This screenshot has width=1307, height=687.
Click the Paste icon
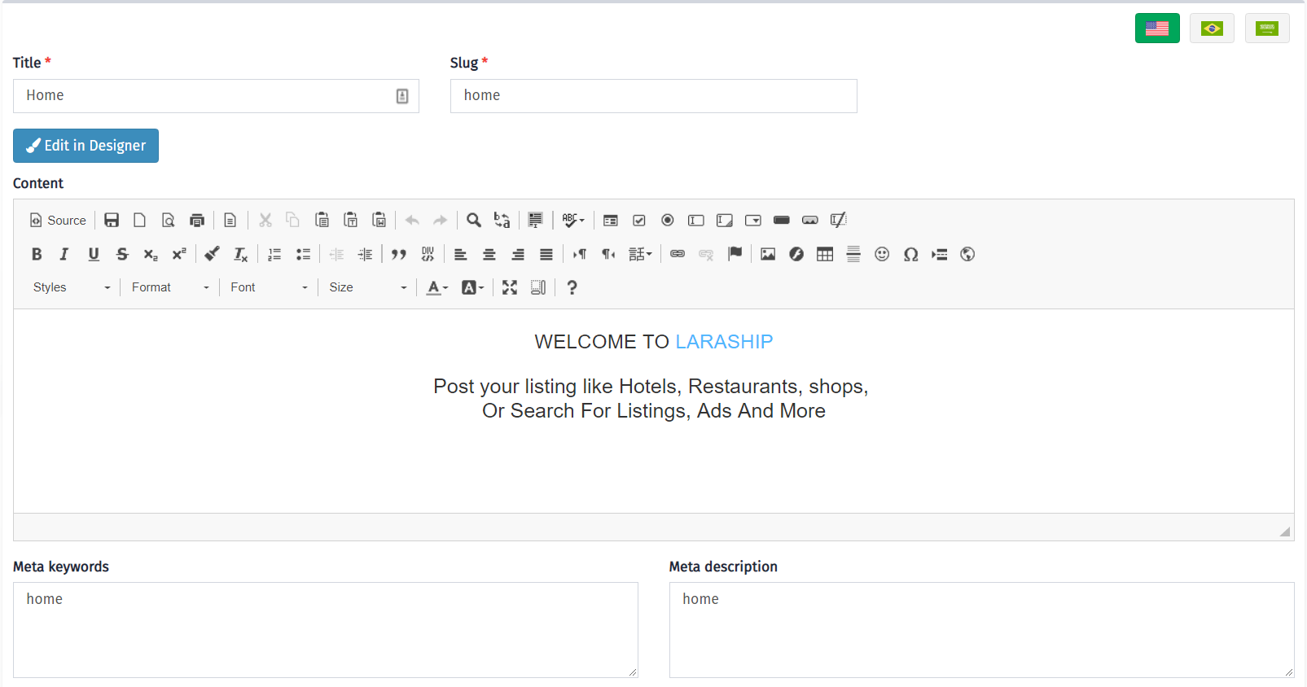pyautogui.click(x=322, y=221)
